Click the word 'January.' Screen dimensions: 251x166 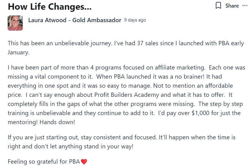pos(19,52)
